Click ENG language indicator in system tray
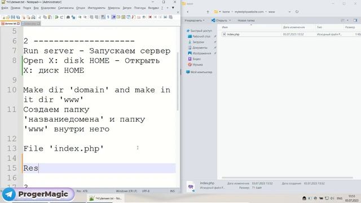Image resolution: width=361 pixels, height=203 pixels. tap(340, 198)
